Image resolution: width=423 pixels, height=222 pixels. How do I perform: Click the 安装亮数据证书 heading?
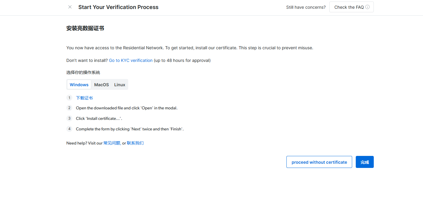(85, 29)
